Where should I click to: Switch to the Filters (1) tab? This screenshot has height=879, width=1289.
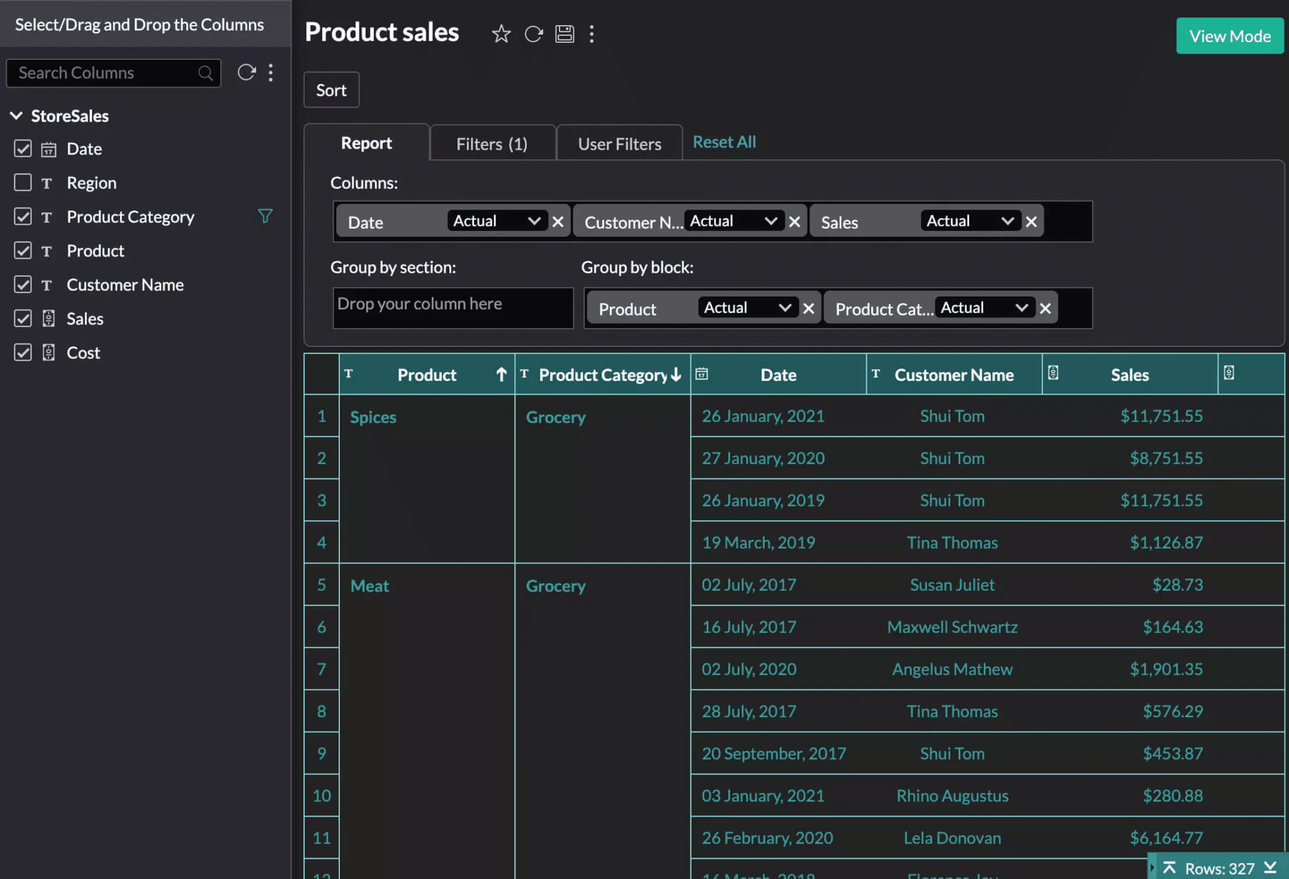492,144
